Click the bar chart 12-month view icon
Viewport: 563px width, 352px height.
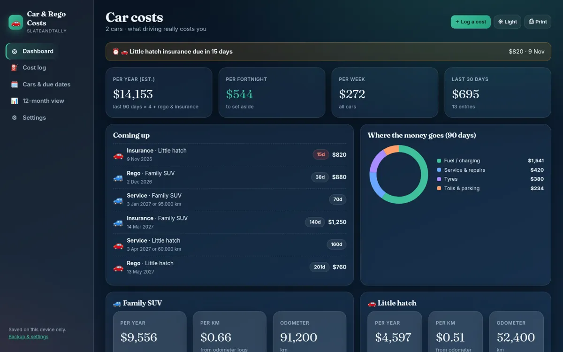click(x=15, y=101)
